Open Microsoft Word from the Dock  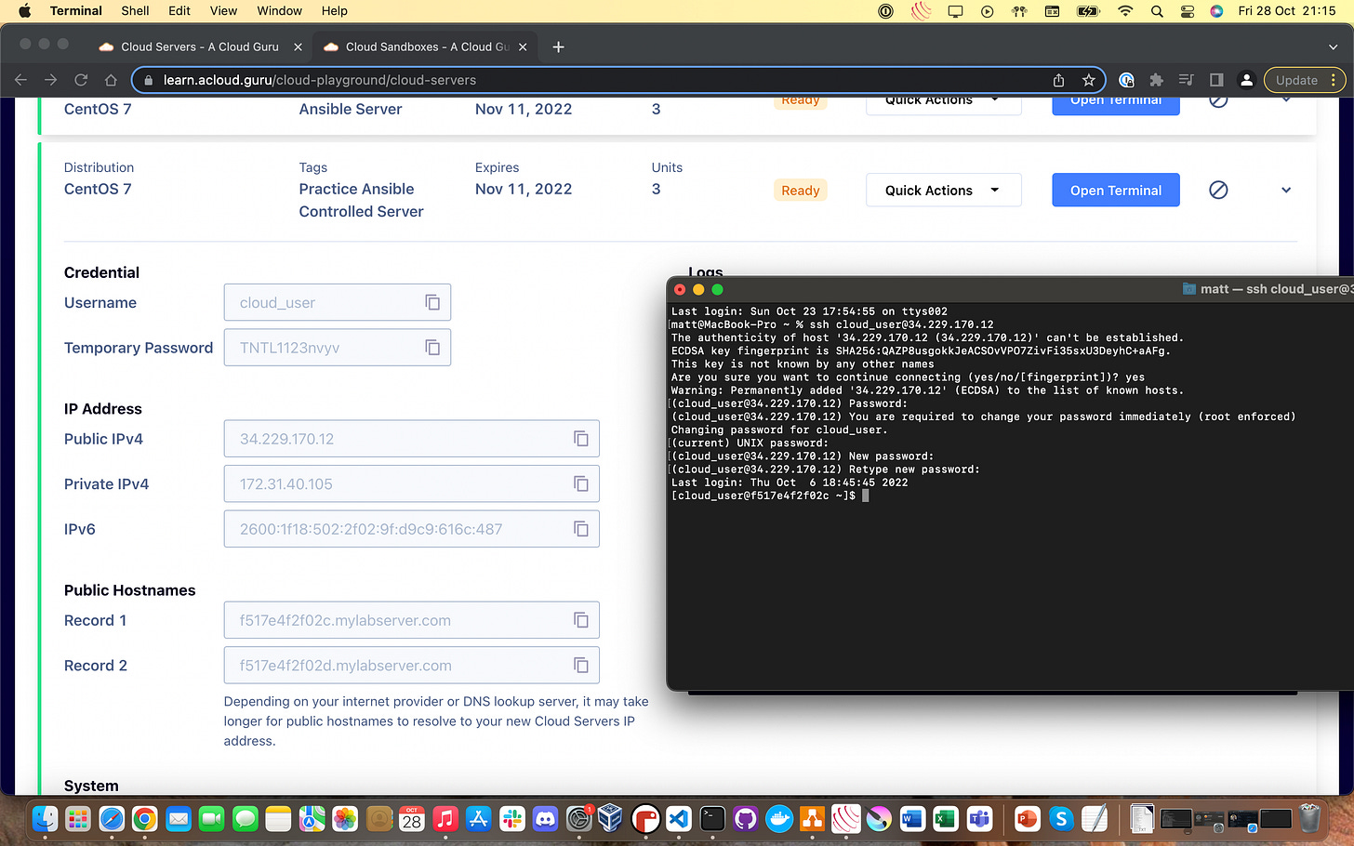[912, 818]
